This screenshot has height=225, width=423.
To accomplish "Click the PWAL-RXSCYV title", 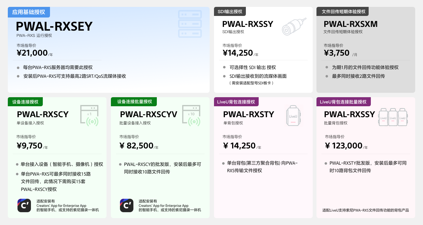I will tap(149, 114).
